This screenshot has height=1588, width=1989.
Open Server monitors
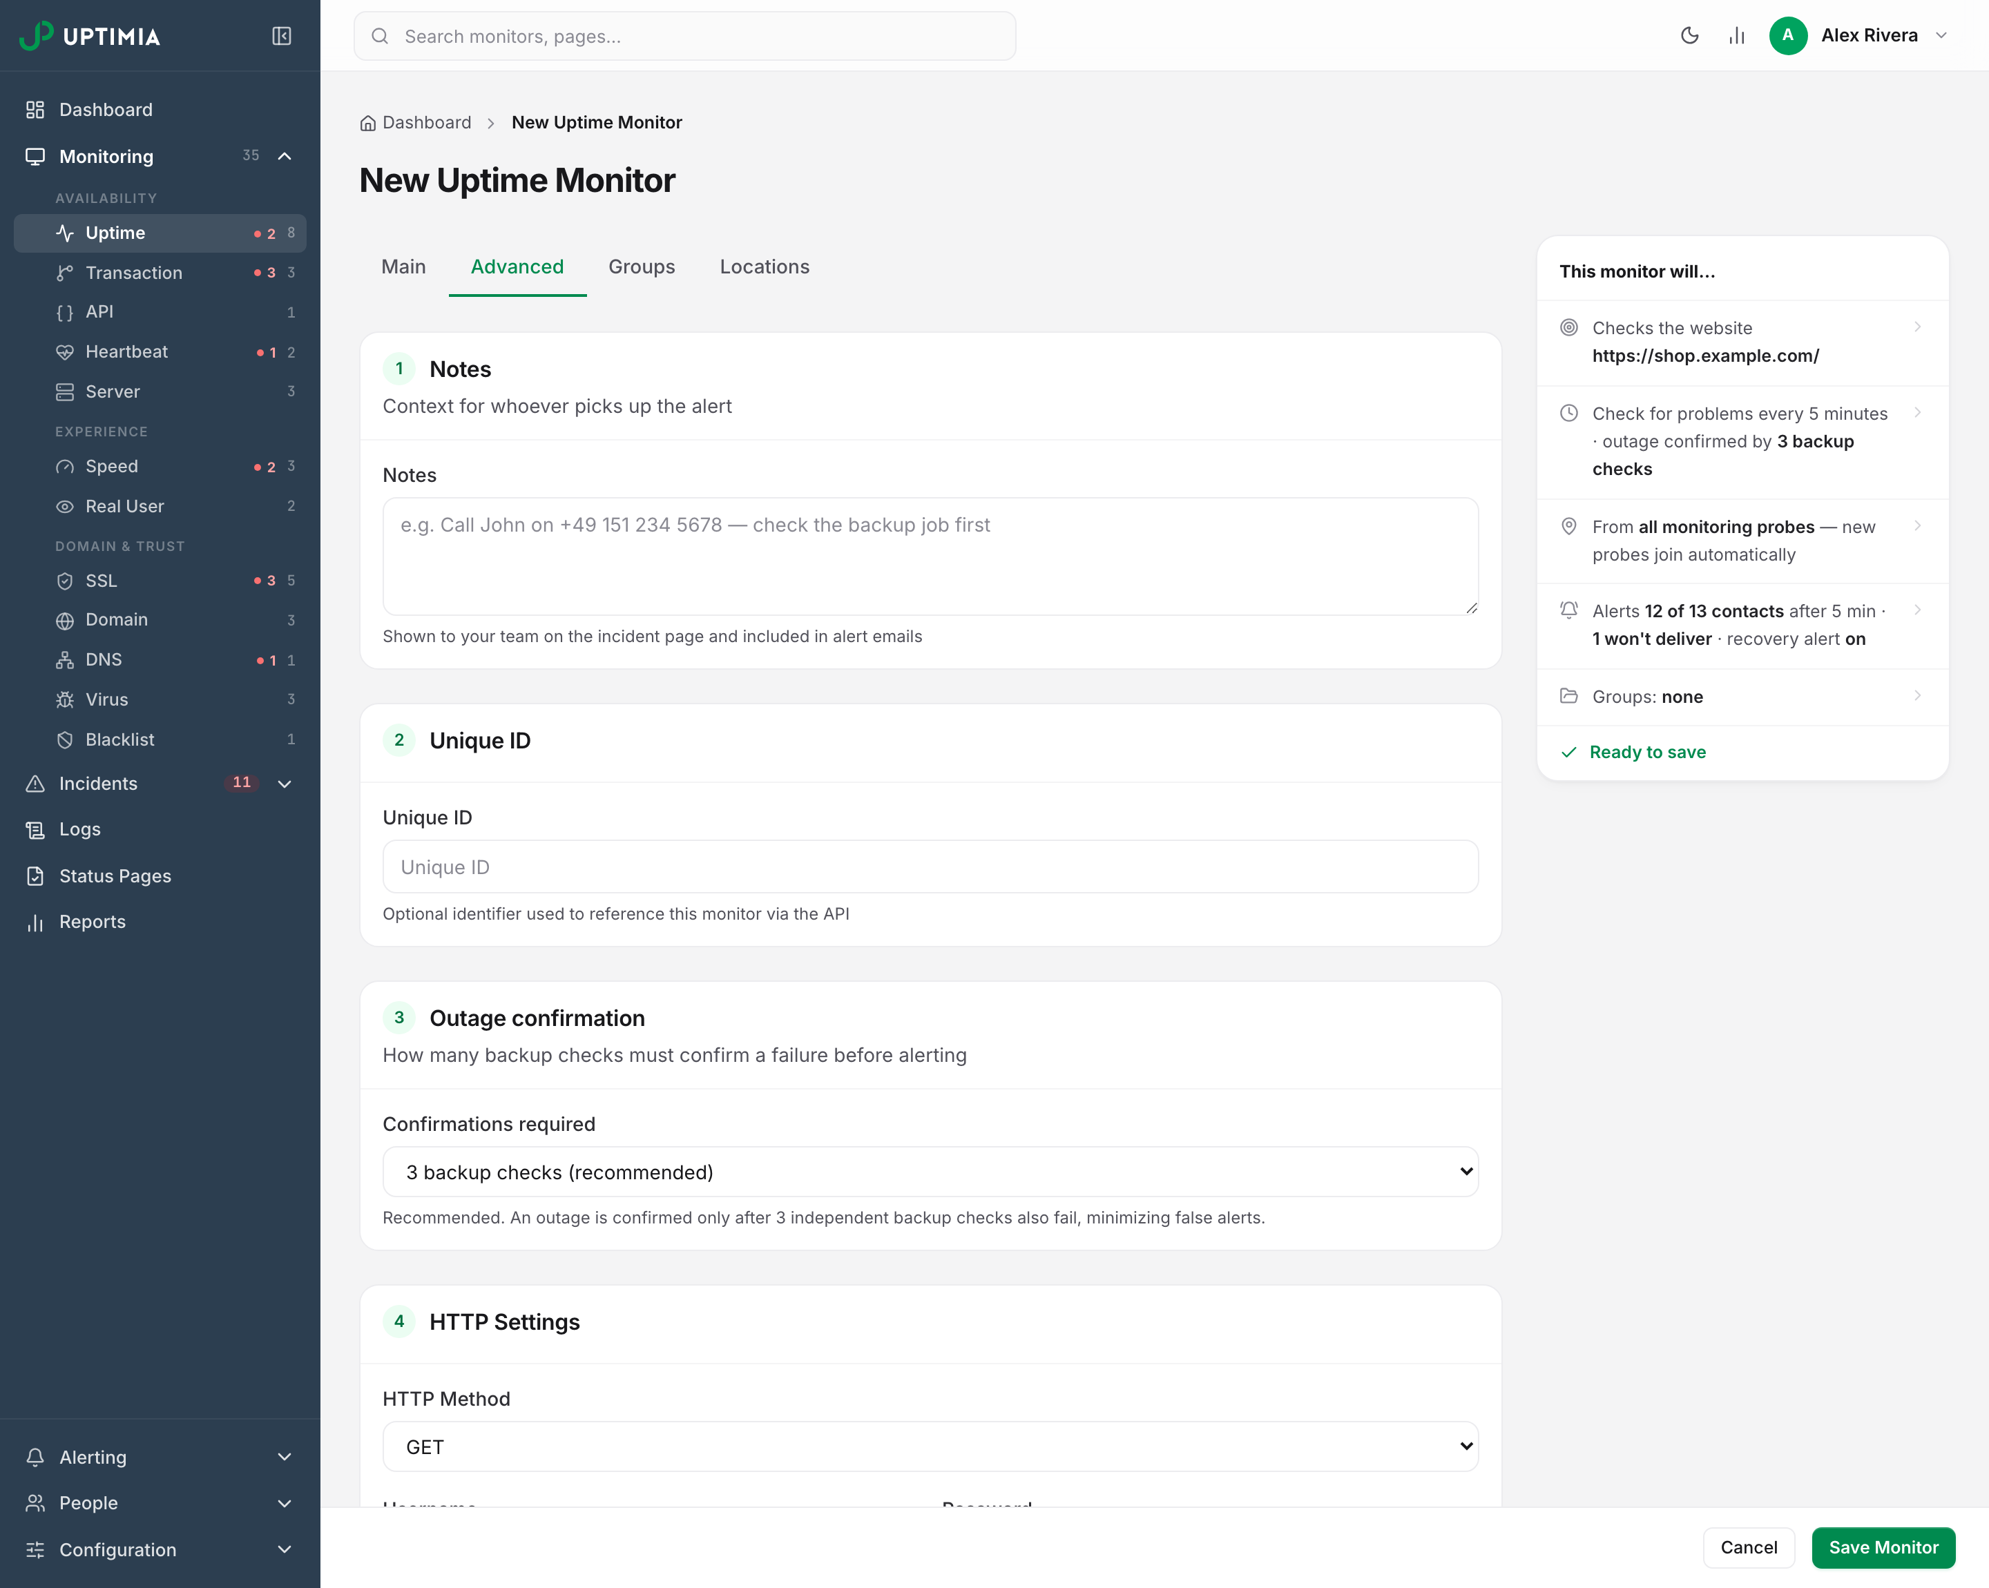click(x=160, y=392)
